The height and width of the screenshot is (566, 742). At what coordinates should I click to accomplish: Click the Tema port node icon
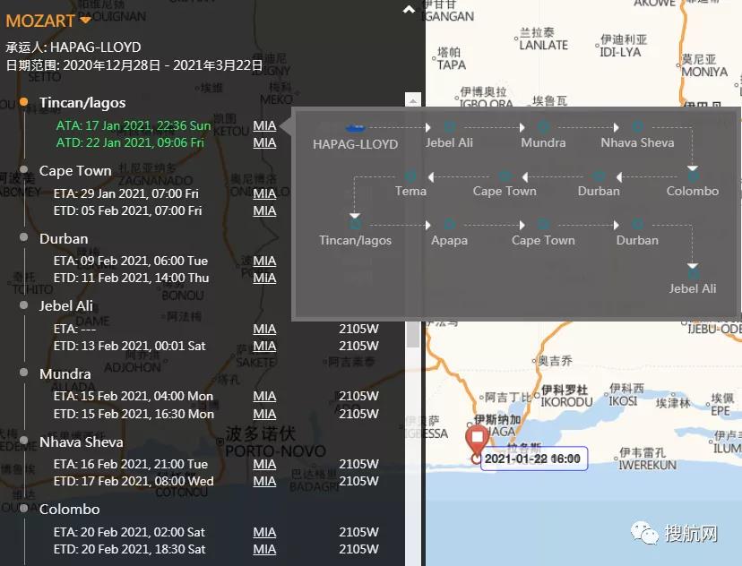410,176
